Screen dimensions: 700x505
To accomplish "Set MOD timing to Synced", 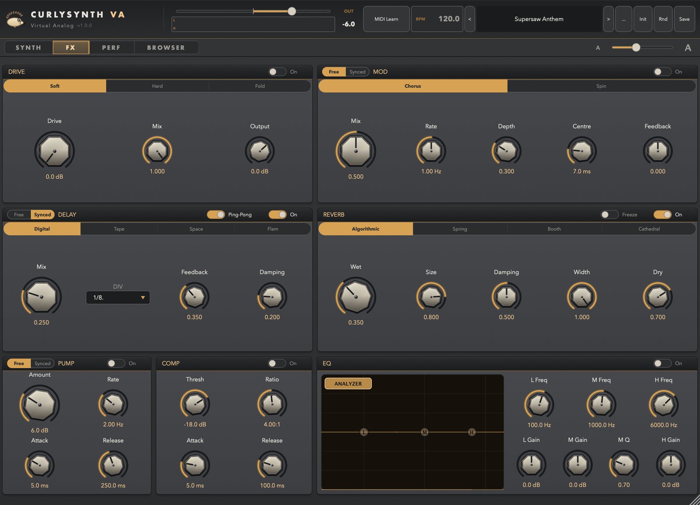I will click(357, 72).
